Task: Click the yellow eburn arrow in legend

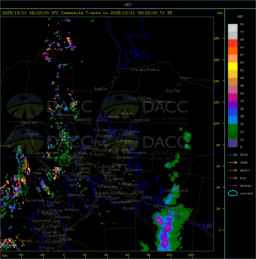Action: point(233,170)
